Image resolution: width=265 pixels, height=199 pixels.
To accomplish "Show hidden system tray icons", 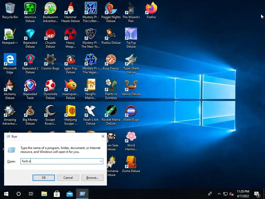I will click(x=219, y=194).
